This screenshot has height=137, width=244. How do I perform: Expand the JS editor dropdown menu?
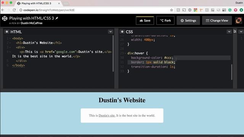coord(241,32)
